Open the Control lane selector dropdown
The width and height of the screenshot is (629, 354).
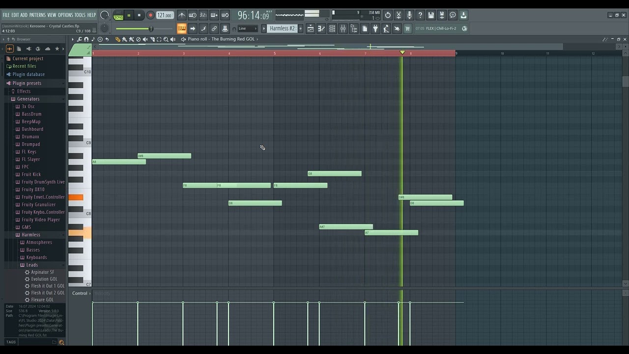[x=81, y=294]
